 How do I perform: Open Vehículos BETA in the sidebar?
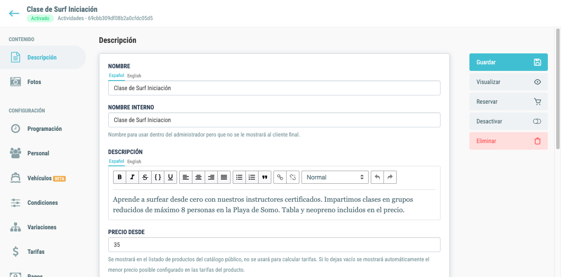pyautogui.click(x=43, y=178)
